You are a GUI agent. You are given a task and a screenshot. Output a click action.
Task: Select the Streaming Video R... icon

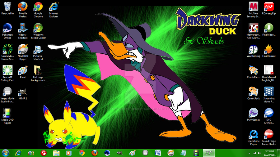[269, 95]
